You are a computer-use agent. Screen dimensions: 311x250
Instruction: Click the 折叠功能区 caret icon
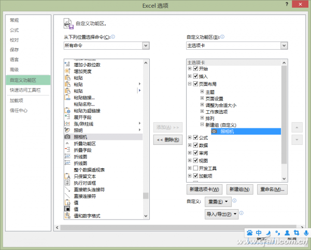tap(67, 143)
